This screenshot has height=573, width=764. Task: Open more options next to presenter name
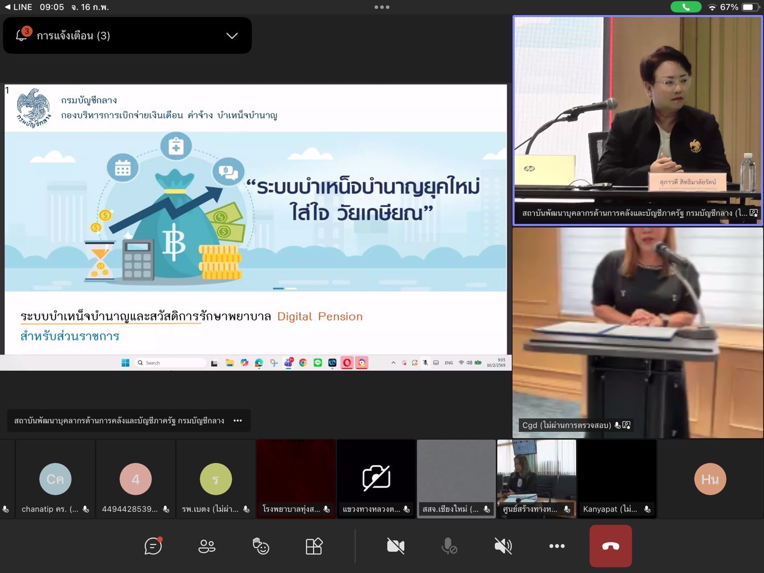238,420
